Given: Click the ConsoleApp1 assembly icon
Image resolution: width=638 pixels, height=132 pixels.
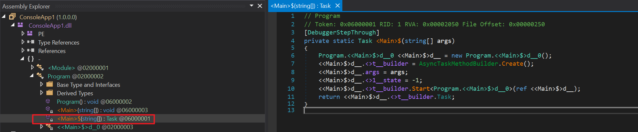Looking at the screenshot, I should click(12, 17).
